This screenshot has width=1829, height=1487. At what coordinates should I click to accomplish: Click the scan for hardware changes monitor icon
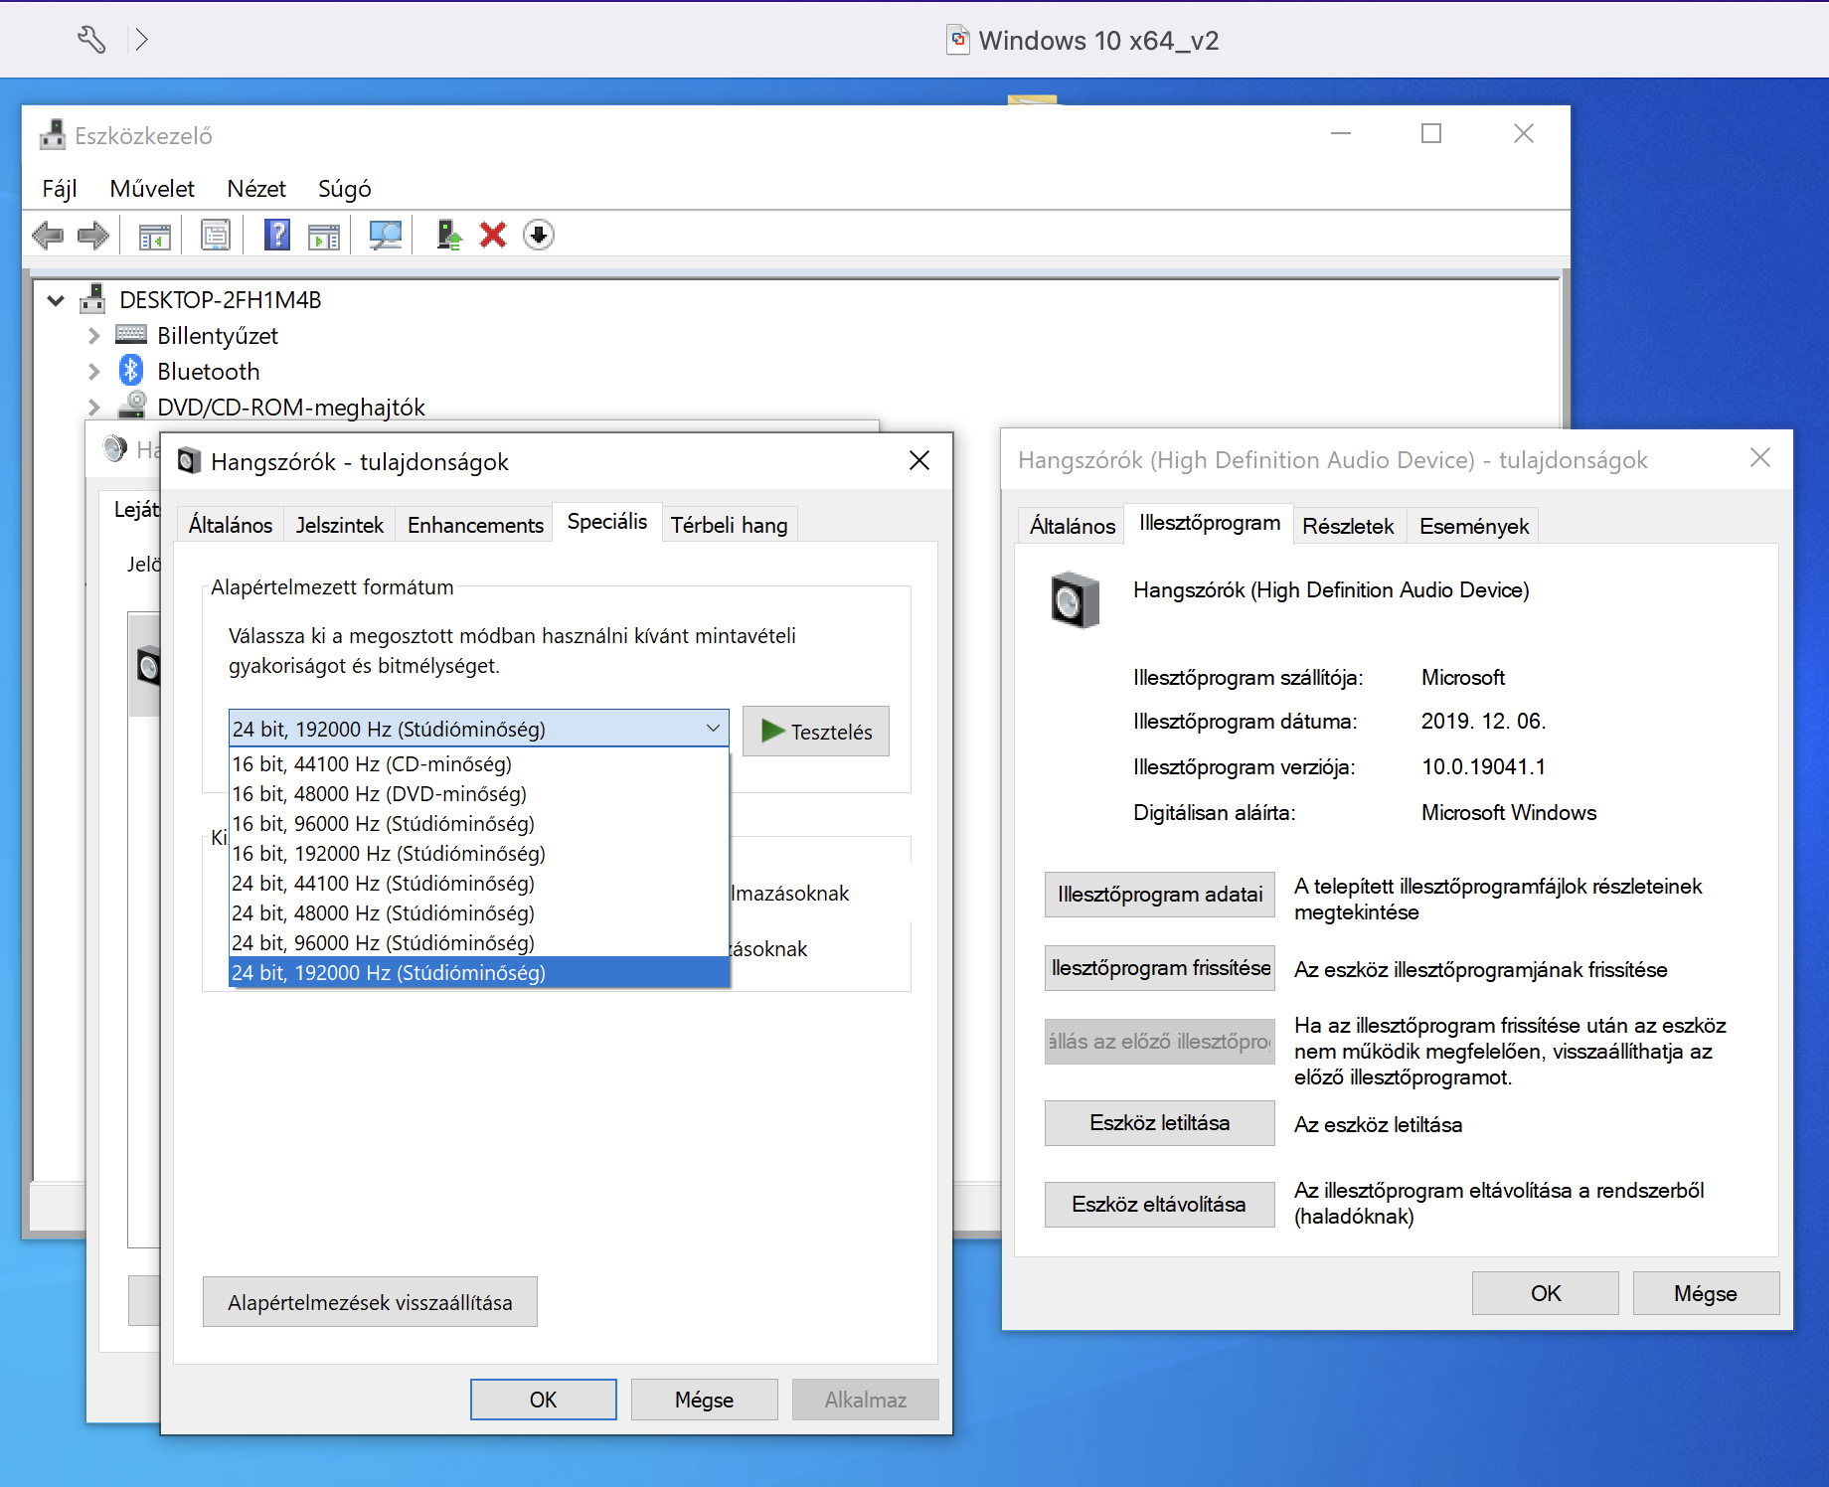pos(385,236)
